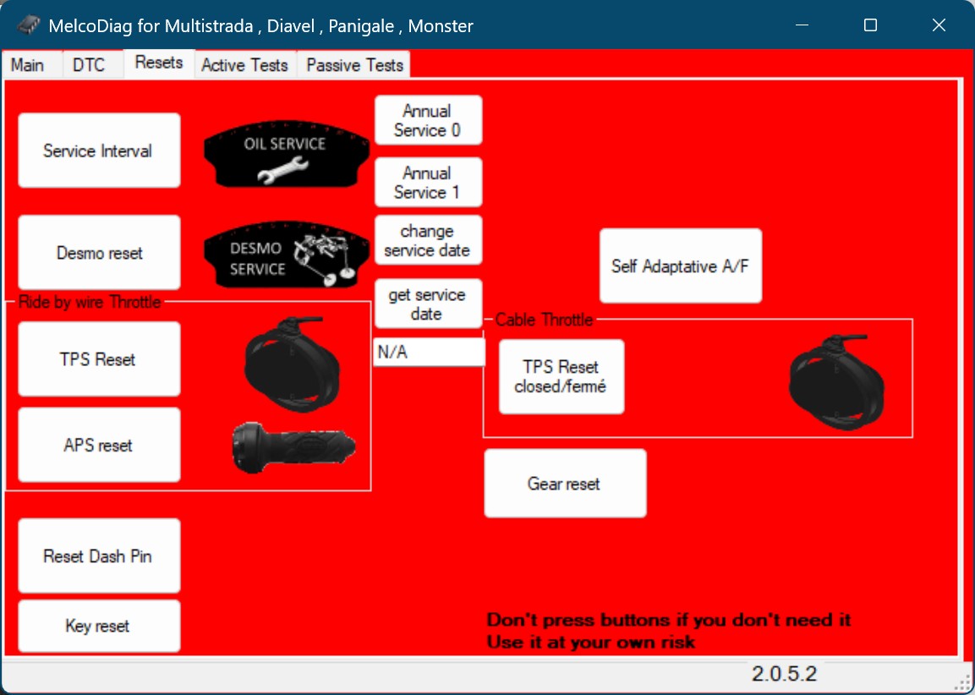Click TPS Reset in Ride by wire Throttle

pyautogui.click(x=99, y=358)
